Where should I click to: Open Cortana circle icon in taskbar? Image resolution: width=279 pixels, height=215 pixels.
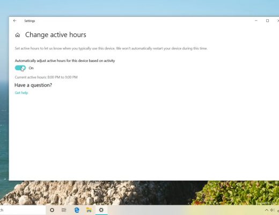[52, 210]
